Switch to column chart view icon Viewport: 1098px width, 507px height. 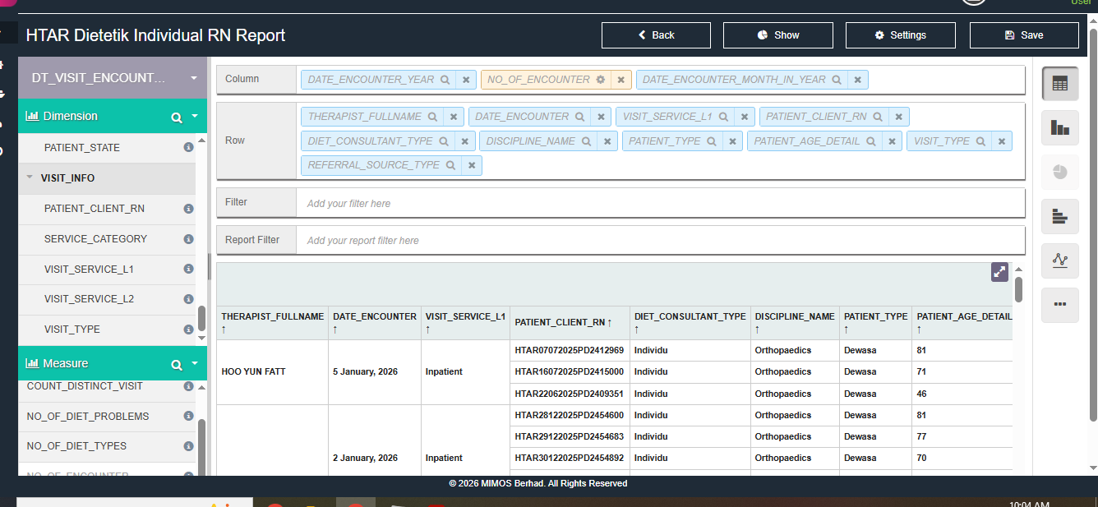click(x=1059, y=127)
